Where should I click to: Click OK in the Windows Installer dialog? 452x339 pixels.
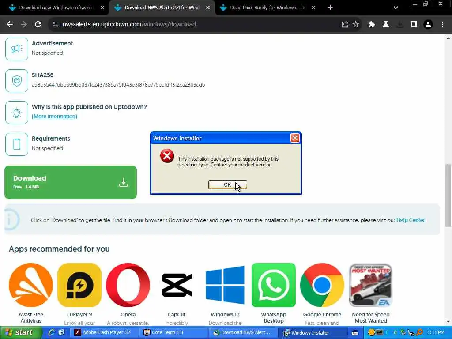click(x=227, y=185)
